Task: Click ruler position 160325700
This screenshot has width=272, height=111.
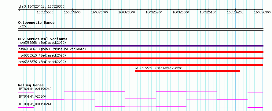Action: click(99, 12)
